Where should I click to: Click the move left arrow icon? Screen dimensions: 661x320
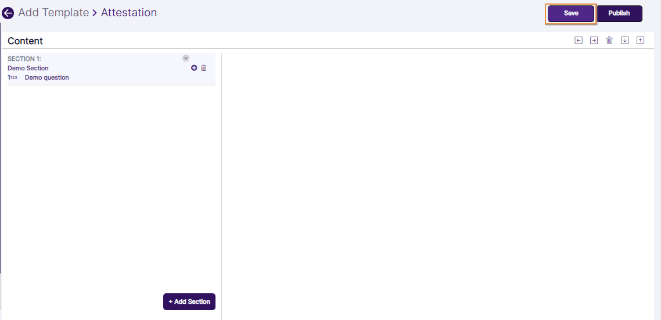click(x=579, y=40)
